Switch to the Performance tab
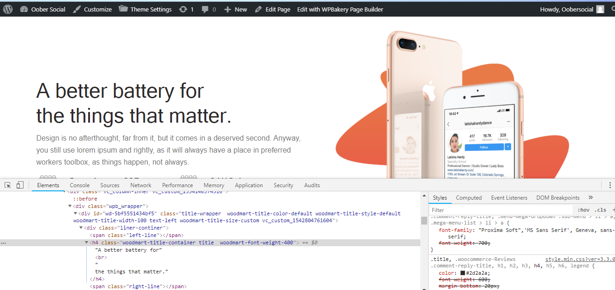This screenshot has height=290, width=615. (x=178, y=185)
